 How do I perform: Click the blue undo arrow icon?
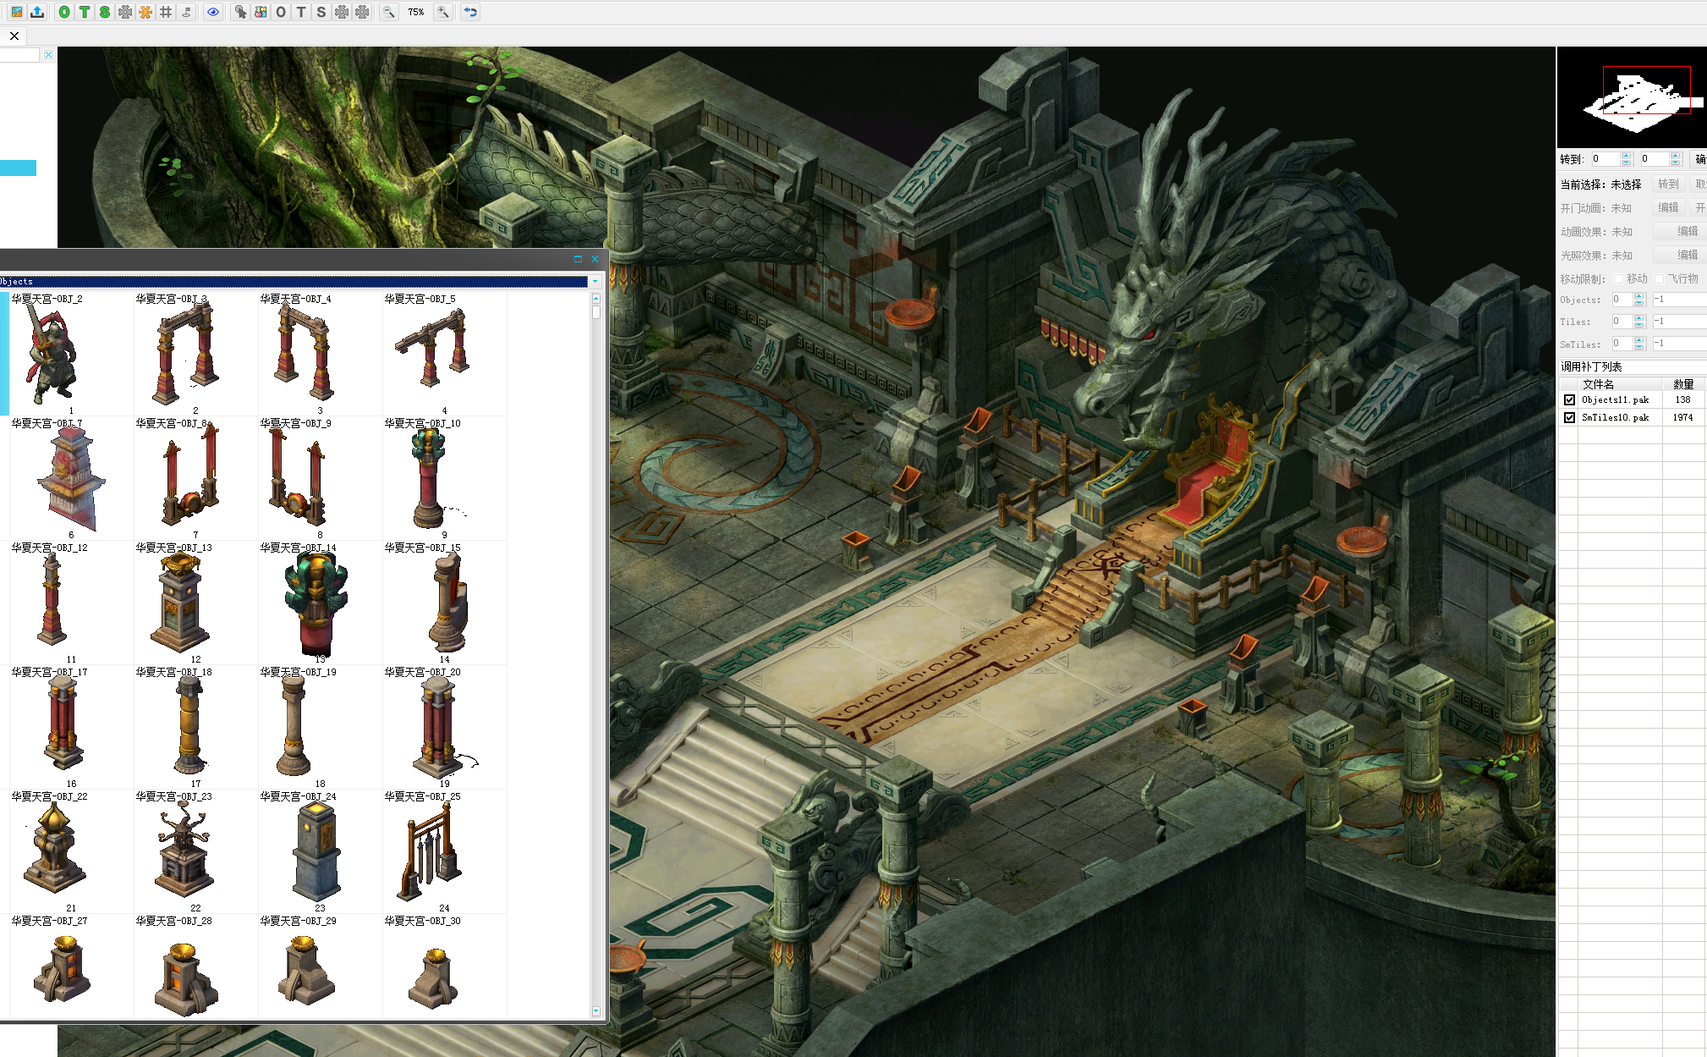coord(470,12)
